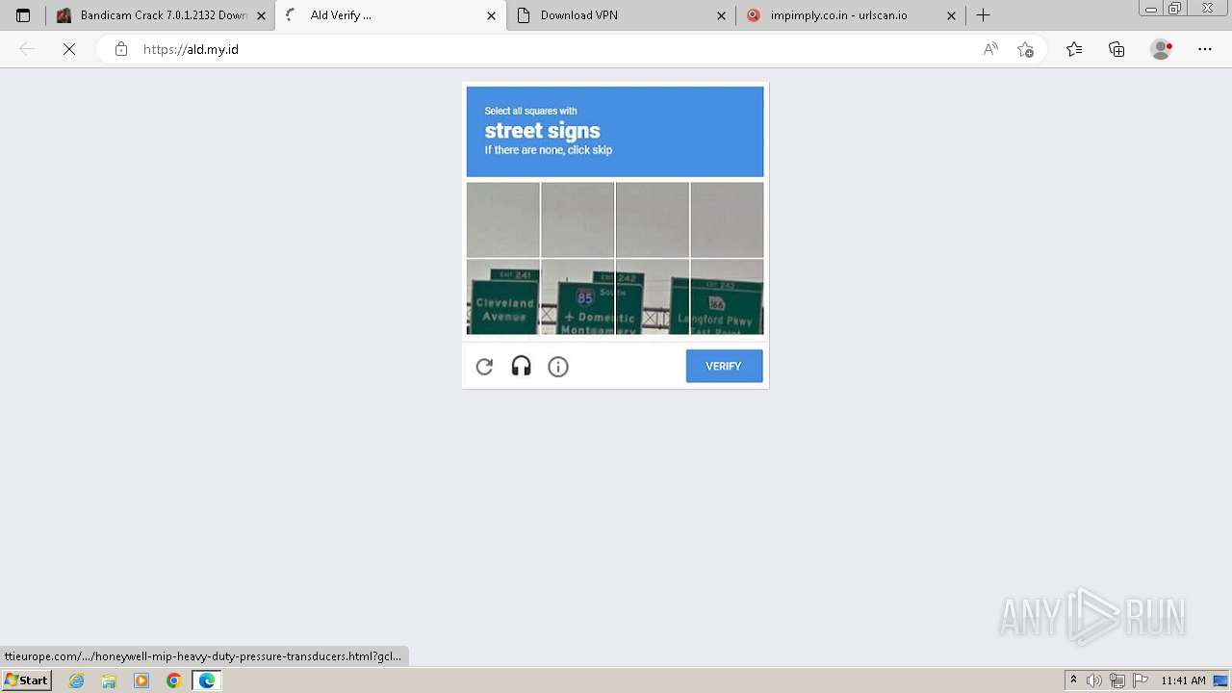This screenshot has width=1232, height=693.
Task: Click Show desktop icon beside the clock
Action: coord(1220,680)
